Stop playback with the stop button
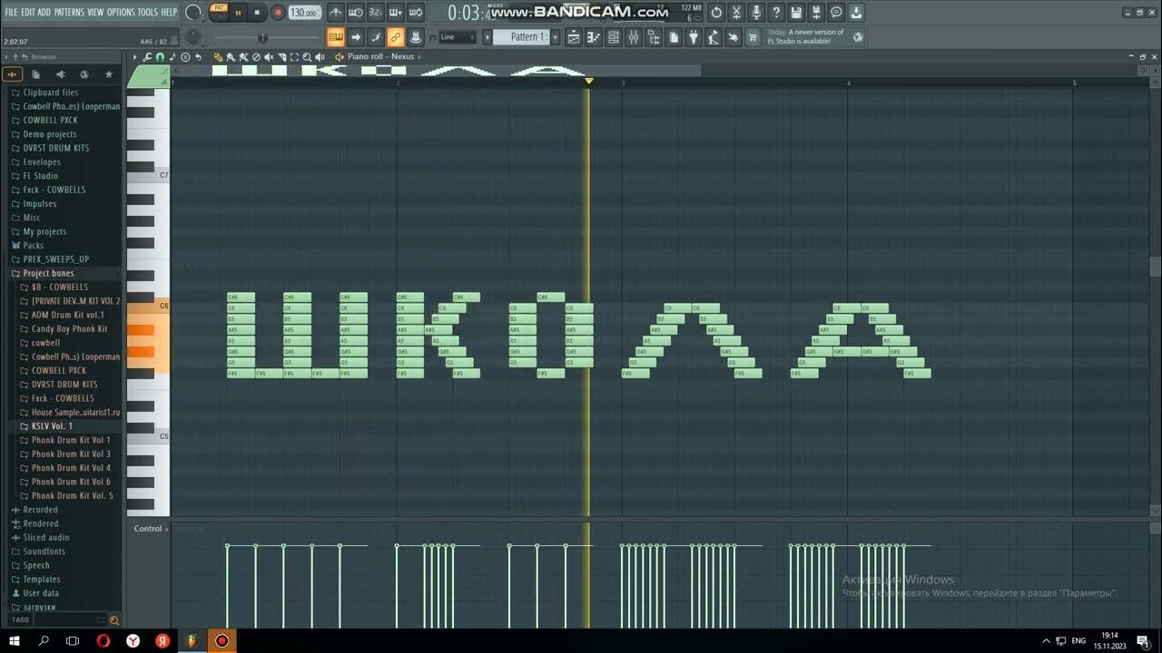Viewport: 1162px width, 653px height. (x=258, y=13)
